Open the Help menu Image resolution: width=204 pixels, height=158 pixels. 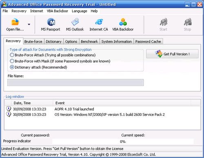[x=94, y=11]
